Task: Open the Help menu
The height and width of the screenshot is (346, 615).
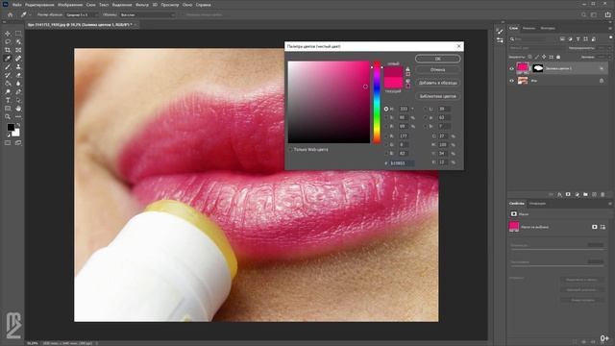Action: click(203, 5)
